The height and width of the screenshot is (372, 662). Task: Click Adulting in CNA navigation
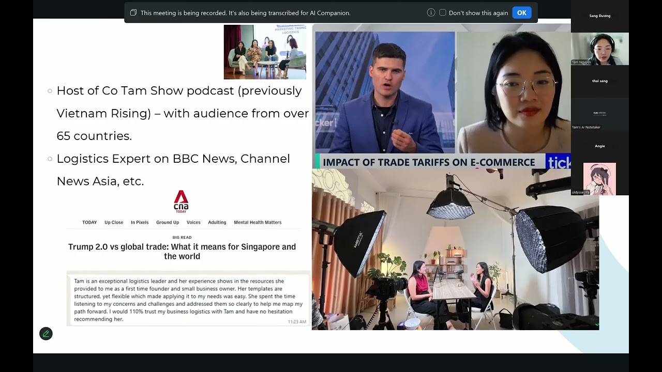coord(217,222)
